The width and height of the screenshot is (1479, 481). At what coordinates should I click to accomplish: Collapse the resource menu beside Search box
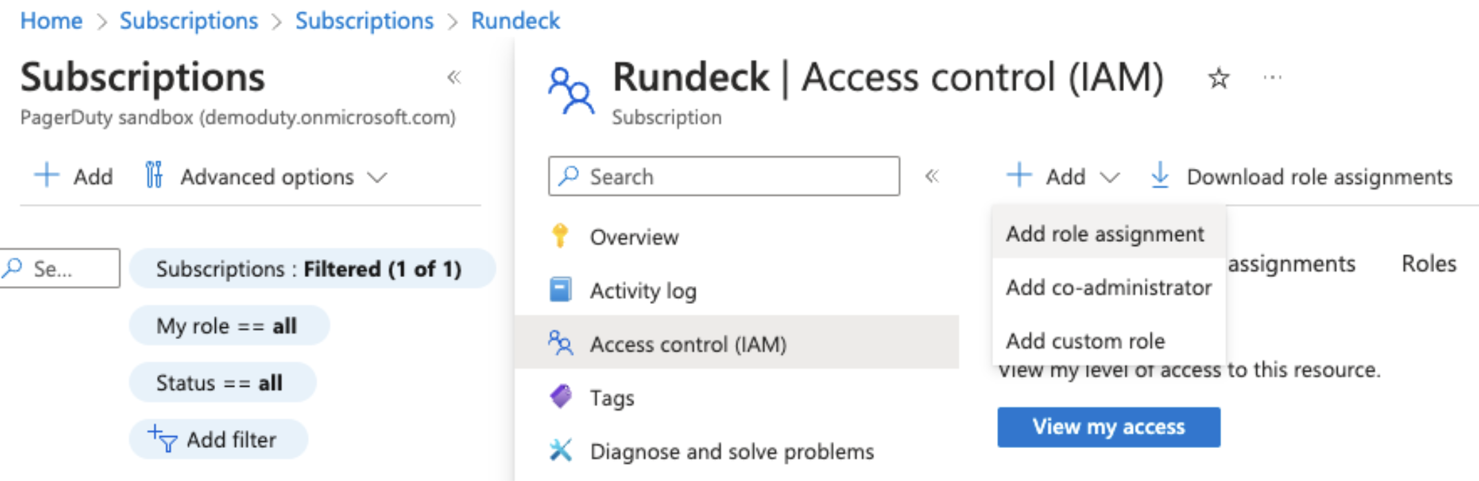pyautogui.click(x=932, y=176)
